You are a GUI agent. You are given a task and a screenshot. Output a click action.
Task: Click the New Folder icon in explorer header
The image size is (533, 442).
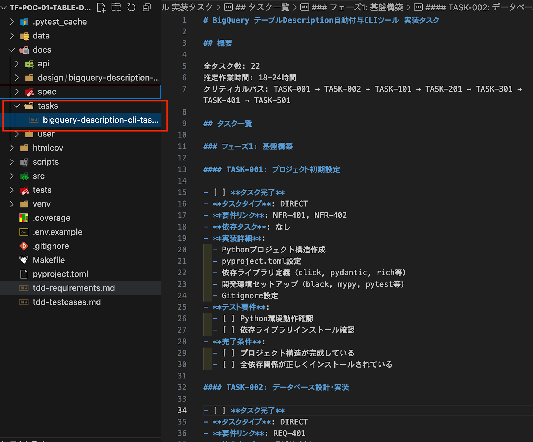click(116, 7)
